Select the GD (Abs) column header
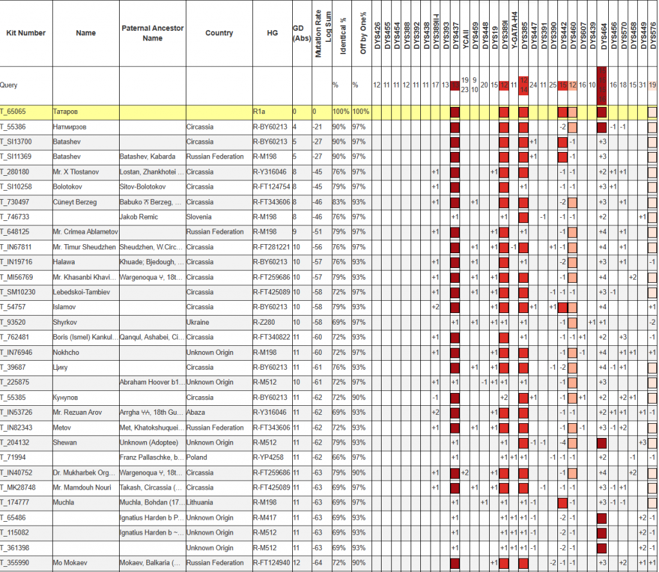Viewport: 659px width, 572px height. (301, 33)
